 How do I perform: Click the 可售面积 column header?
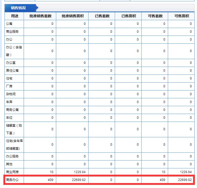point(182,16)
